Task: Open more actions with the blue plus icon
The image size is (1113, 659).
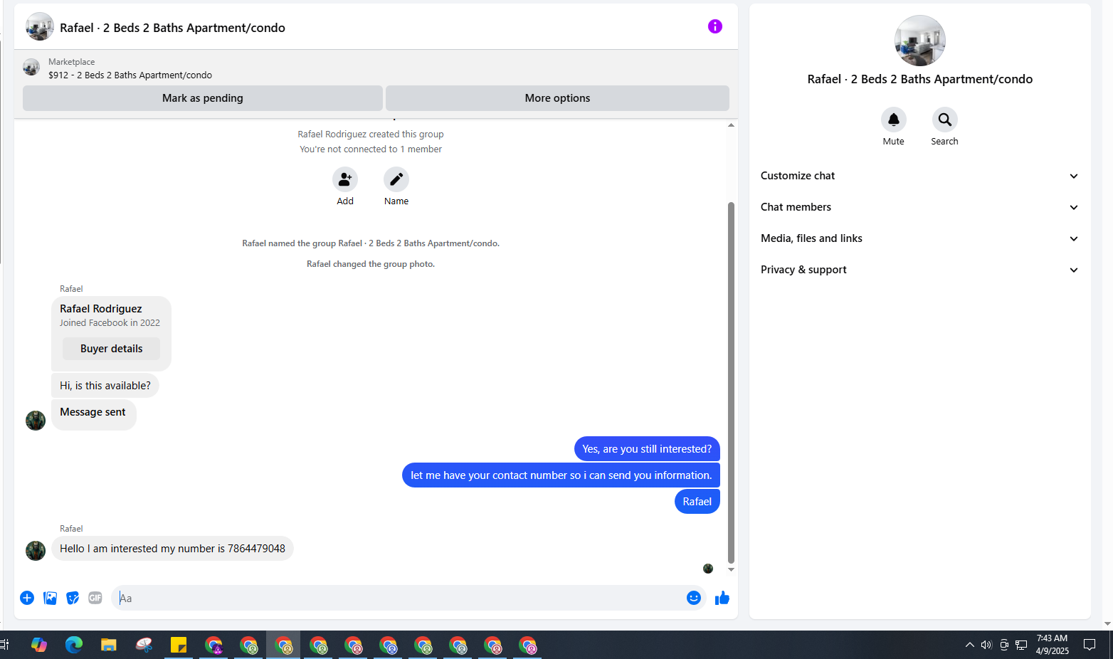Action: (27, 598)
